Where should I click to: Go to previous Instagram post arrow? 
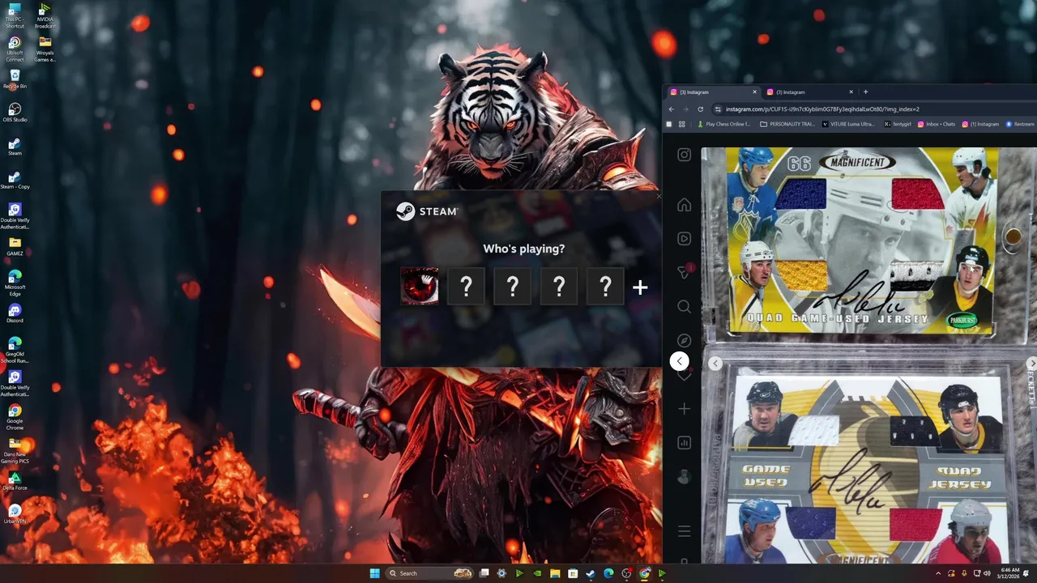coord(680,361)
